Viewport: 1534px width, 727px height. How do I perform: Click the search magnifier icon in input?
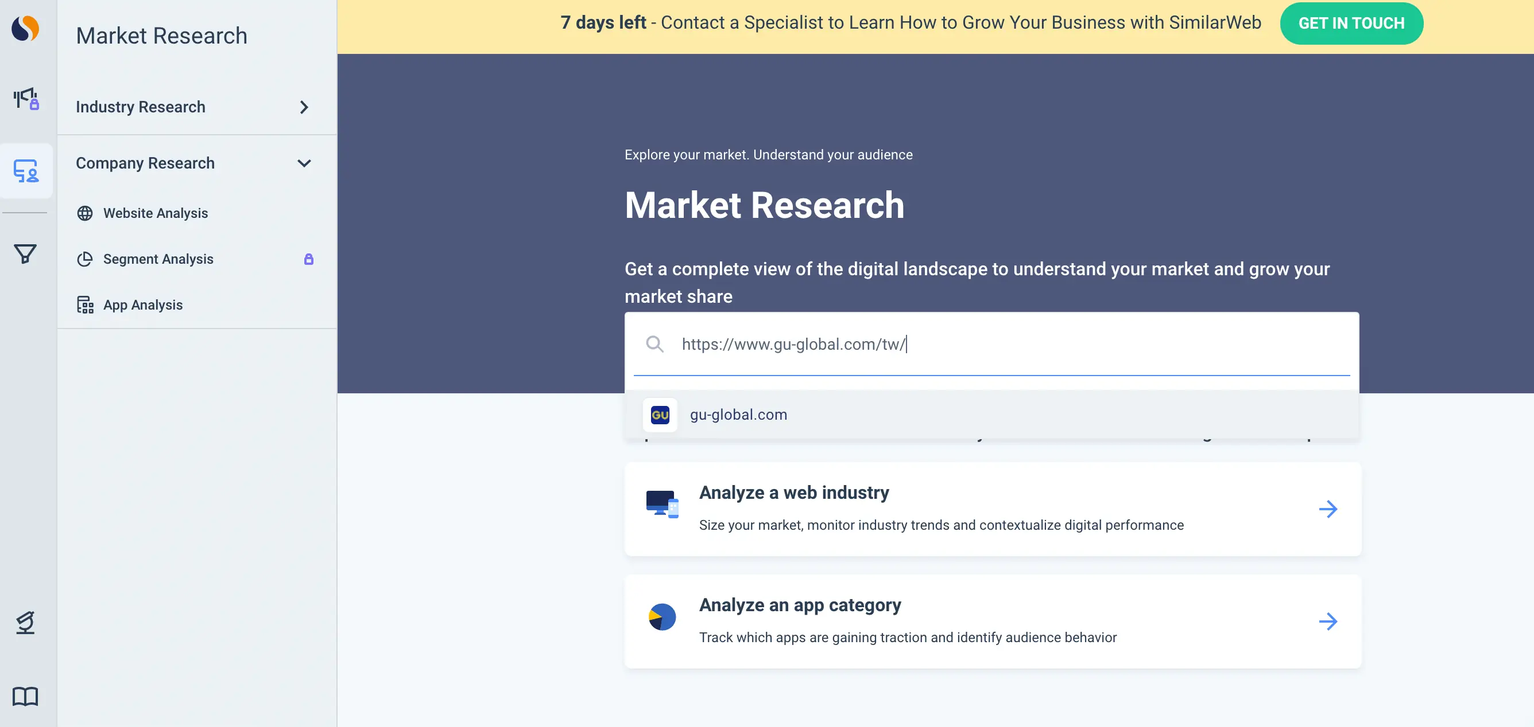tap(654, 344)
